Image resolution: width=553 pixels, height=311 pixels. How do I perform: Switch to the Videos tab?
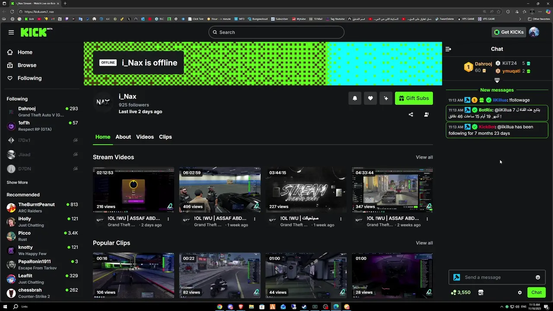pyautogui.click(x=145, y=136)
